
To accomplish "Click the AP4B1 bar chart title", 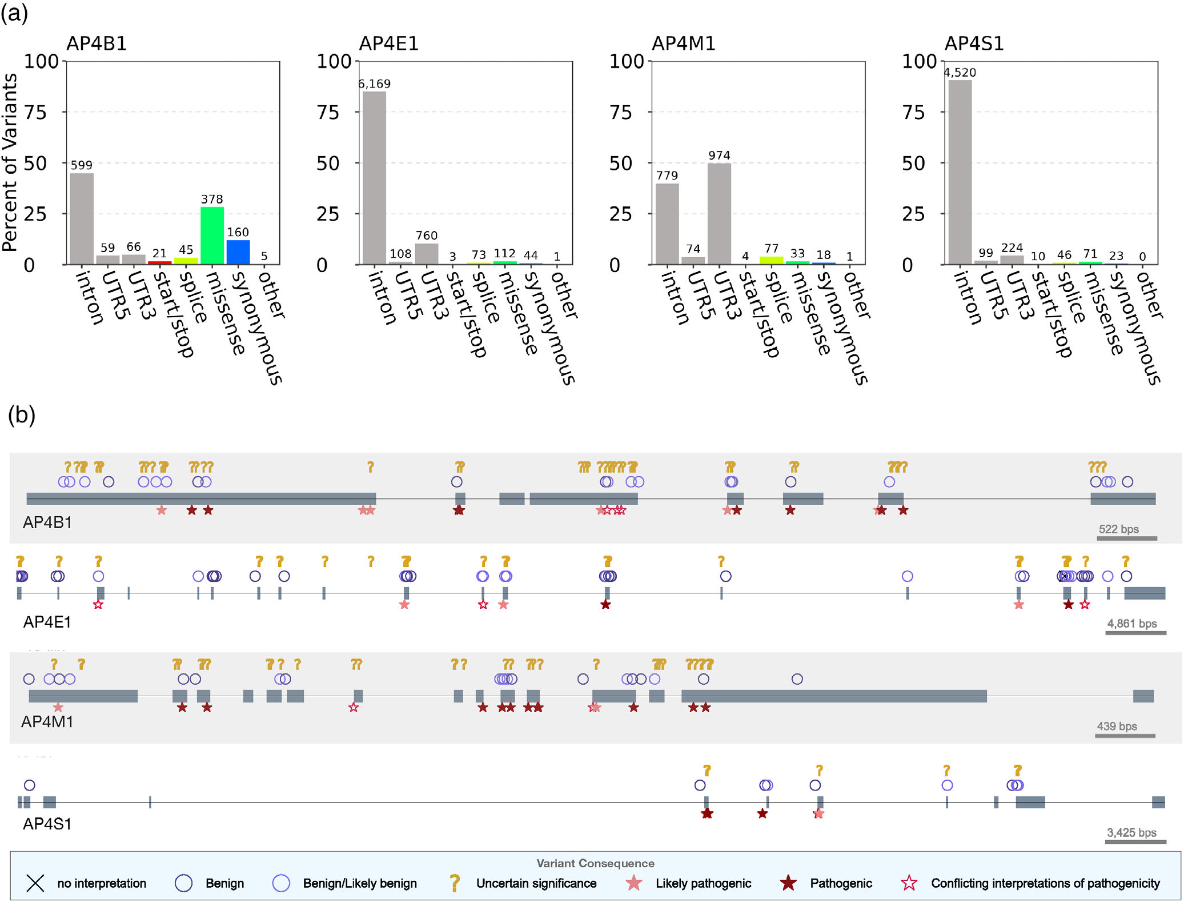I will click(97, 43).
